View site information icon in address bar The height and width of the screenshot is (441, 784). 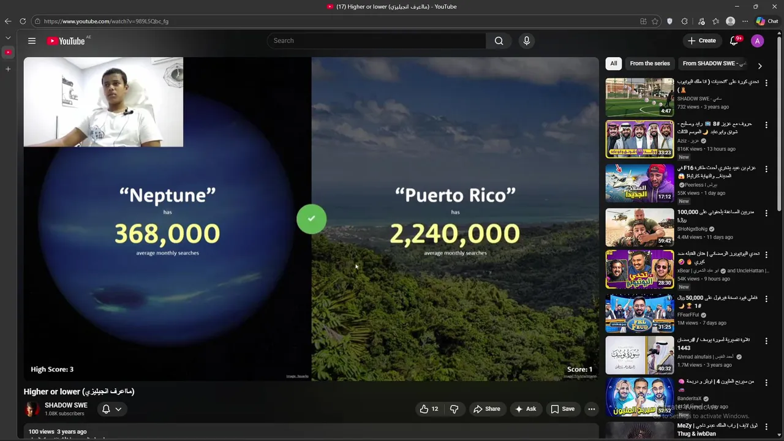37,21
